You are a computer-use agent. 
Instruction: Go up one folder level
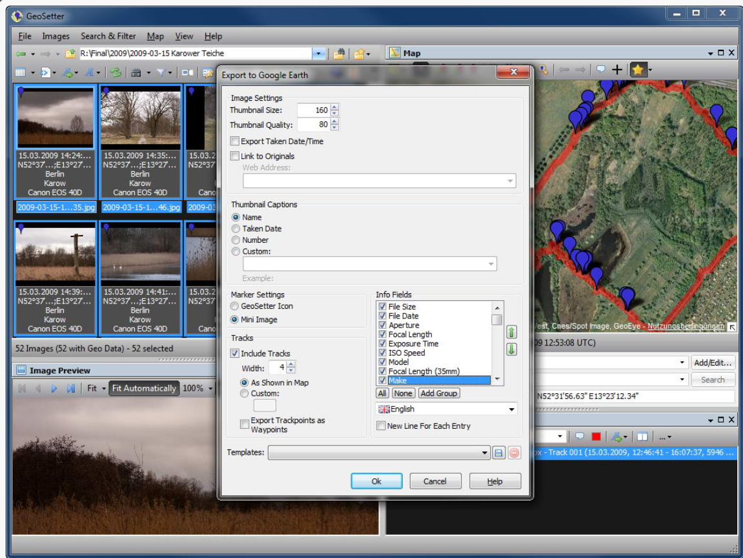(70, 54)
